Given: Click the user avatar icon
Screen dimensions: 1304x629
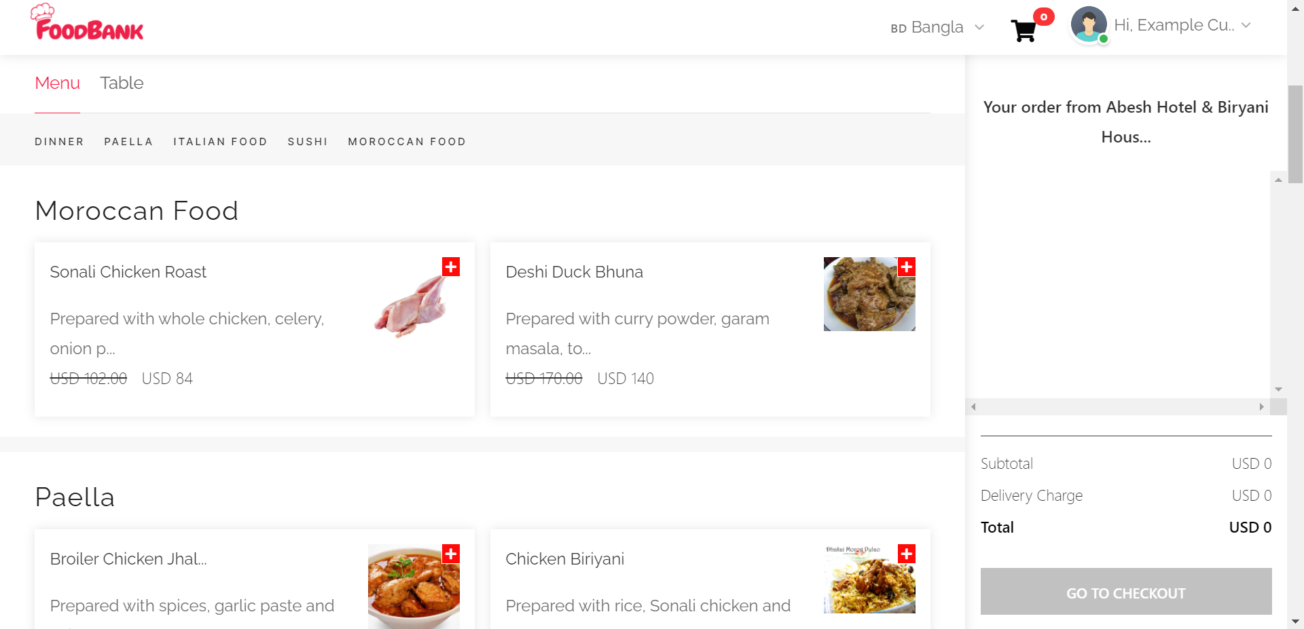Looking at the screenshot, I should pyautogui.click(x=1089, y=24).
